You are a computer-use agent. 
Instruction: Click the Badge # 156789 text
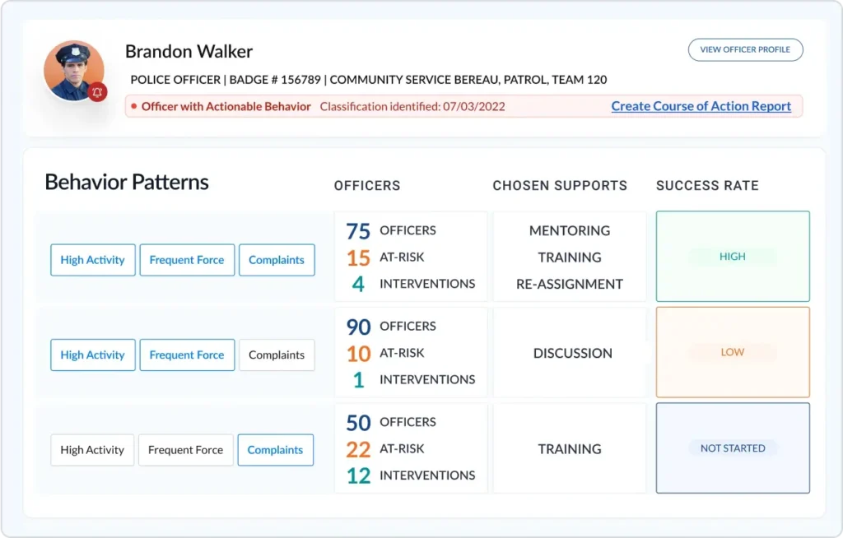coord(275,80)
